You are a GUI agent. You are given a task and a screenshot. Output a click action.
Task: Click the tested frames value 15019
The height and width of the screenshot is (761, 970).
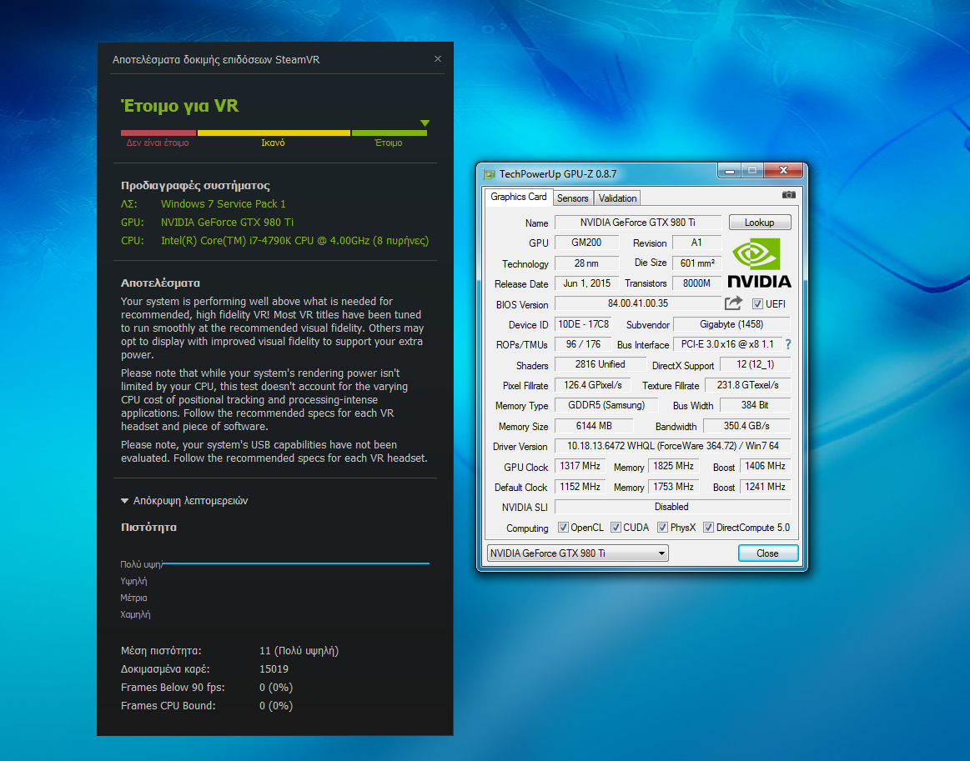[274, 668]
